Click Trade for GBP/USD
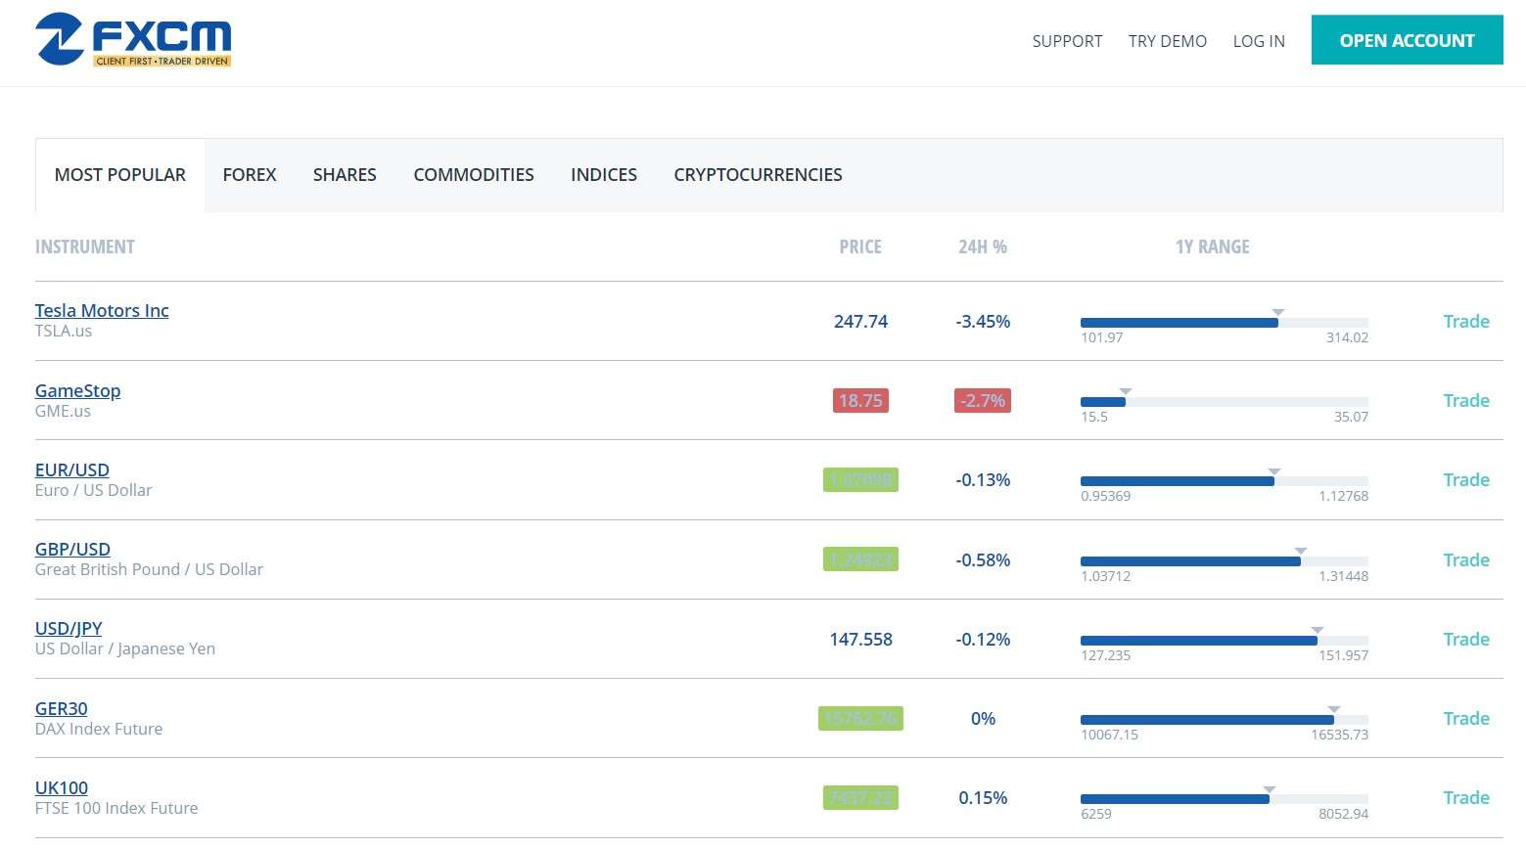The height and width of the screenshot is (849, 1526). 1466,559
